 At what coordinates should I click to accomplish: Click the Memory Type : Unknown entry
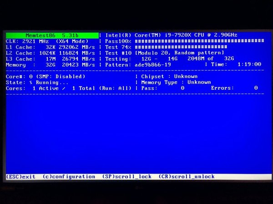coord(176,82)
